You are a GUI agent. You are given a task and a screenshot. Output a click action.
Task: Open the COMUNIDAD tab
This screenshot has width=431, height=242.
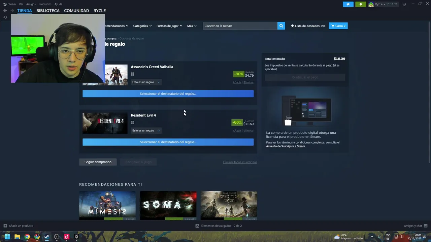coord(76,11)
